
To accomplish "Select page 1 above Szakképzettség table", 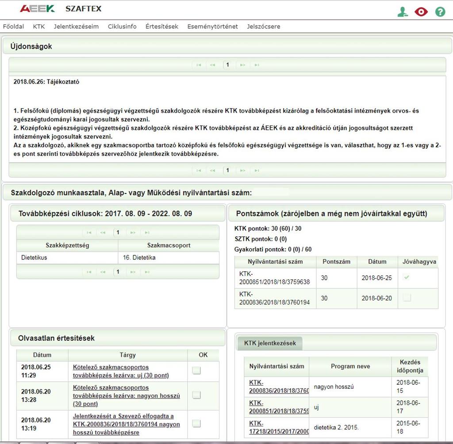I will 118,232.
